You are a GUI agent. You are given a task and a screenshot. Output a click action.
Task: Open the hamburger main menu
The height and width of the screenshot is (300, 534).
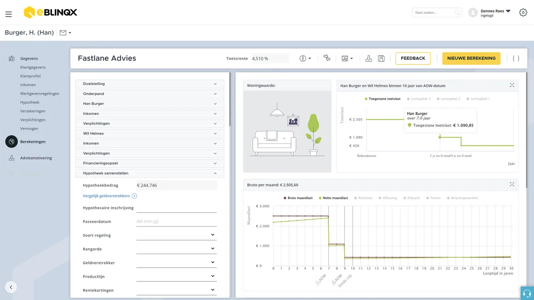(8, 14)
